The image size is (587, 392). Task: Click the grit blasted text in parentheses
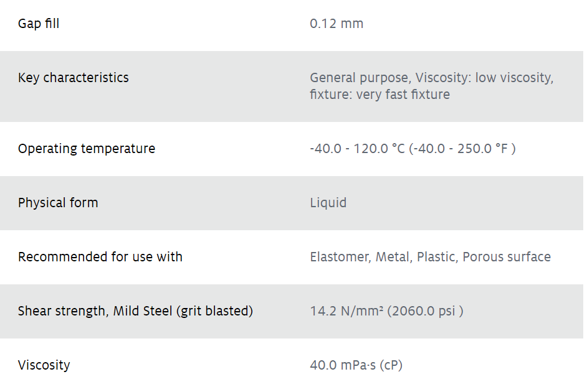(214, 311)
